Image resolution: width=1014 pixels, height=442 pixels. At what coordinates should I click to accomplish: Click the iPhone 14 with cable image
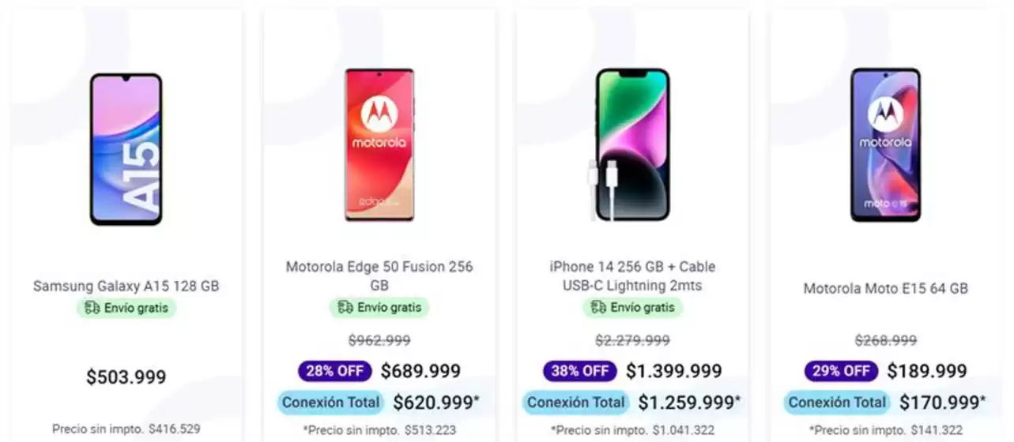(631, 144)
